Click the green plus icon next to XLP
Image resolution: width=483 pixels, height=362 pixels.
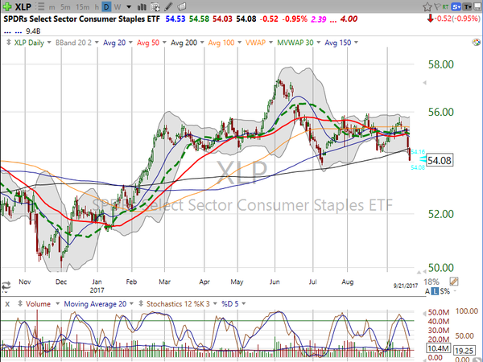6,6
